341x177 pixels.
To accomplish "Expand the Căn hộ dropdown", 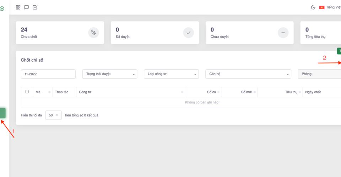I will 248,74.
